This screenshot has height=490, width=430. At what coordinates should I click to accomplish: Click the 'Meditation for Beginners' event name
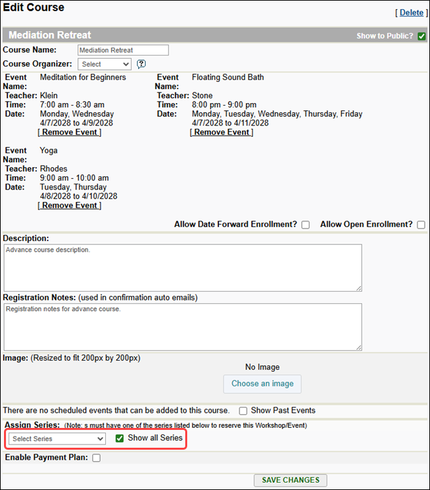83,77
